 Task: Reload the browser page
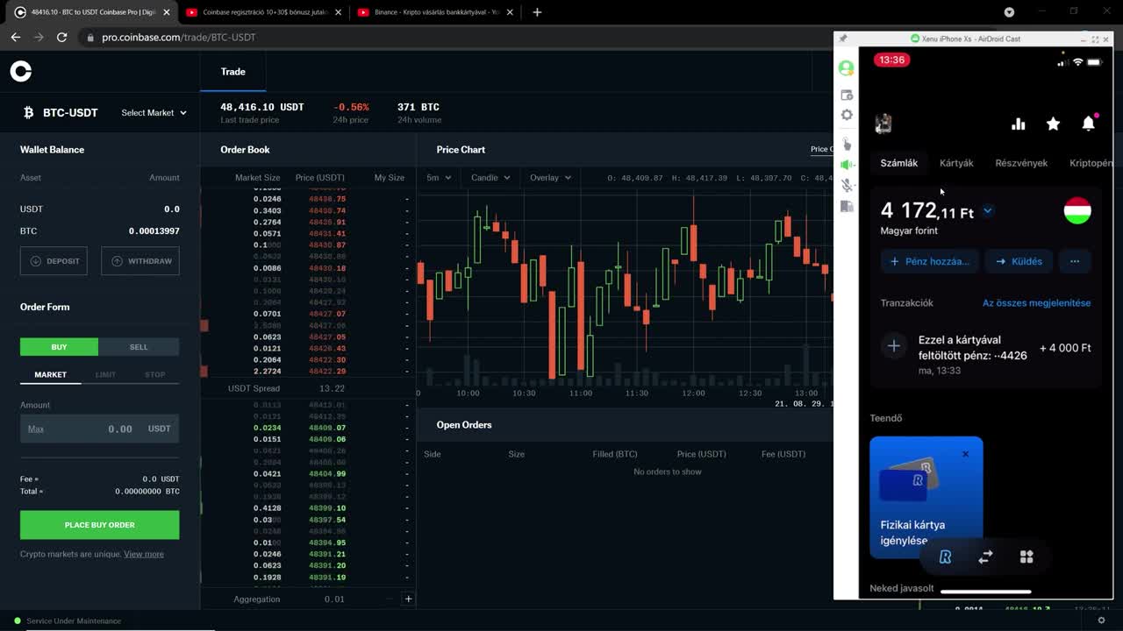click(x=61, y=38)
